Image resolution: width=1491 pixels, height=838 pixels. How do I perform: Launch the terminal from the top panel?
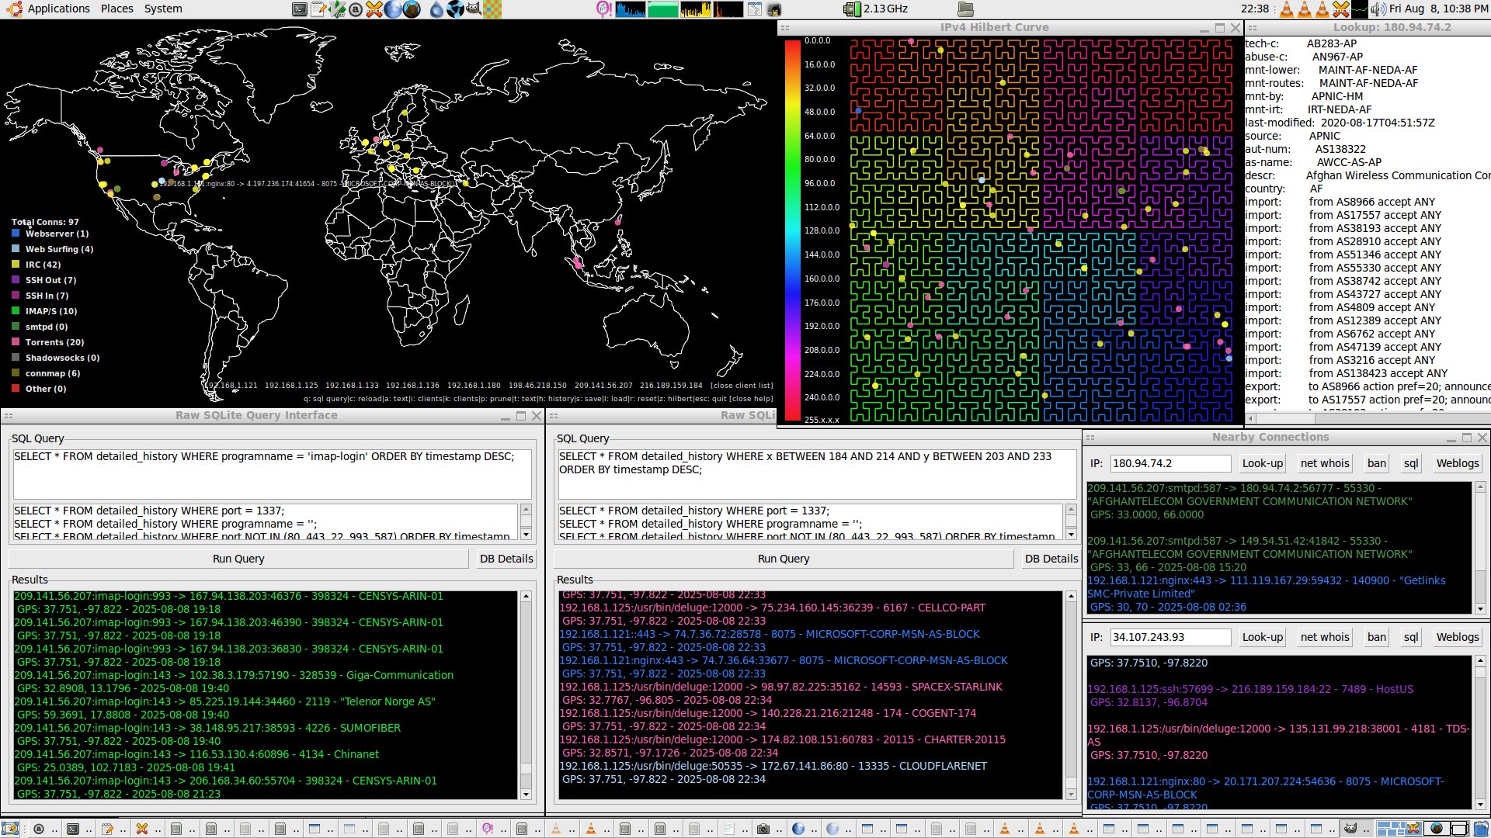coord(300,9)
